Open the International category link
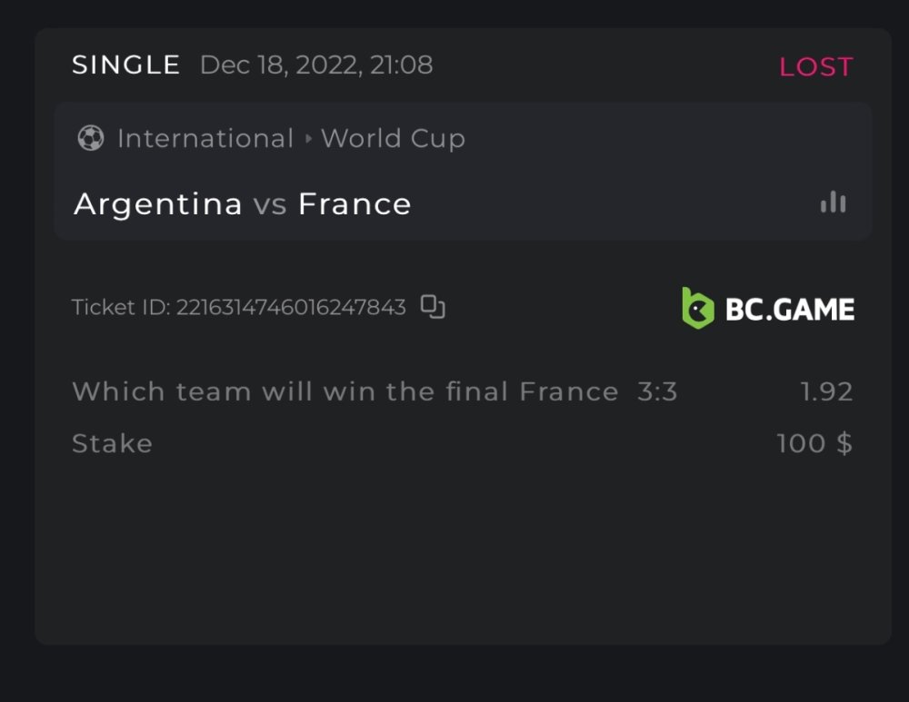The height and width of the screenshot is (702, 909). click(205, 139)
